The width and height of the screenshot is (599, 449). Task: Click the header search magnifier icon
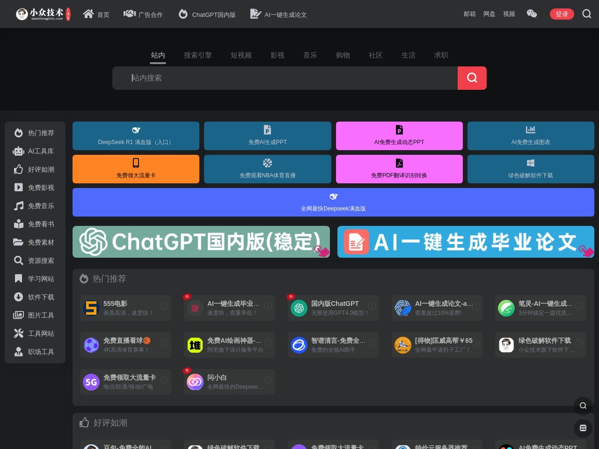(x=587, y=14)
